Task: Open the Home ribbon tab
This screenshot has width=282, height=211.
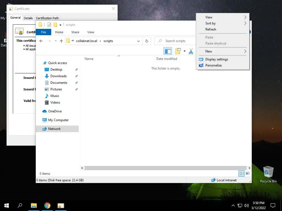Action: (59, 32)
